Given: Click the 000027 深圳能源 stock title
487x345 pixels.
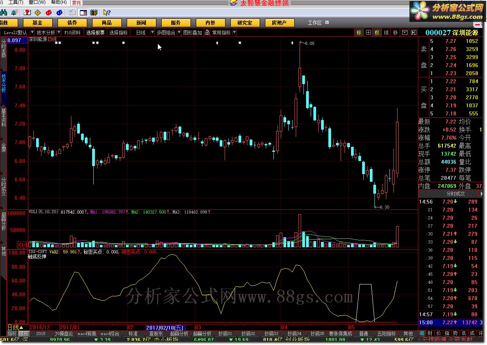Looking at the screenshot, I should 452,33.
